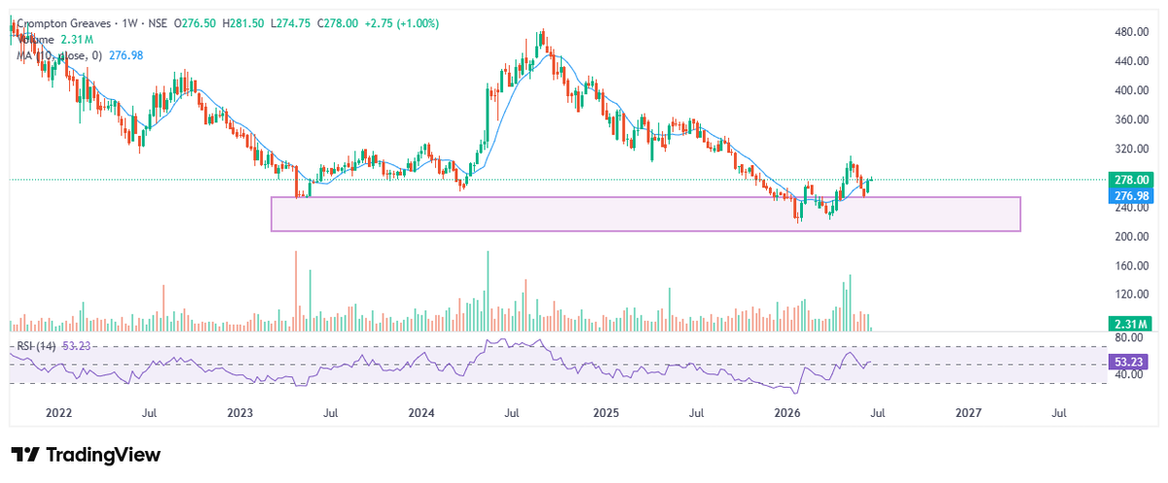The height and width of the screenshot is (483, 1168).
Task: Select the purple support zone rectangle
Action: pyautogui.click(x=645, y=214)
